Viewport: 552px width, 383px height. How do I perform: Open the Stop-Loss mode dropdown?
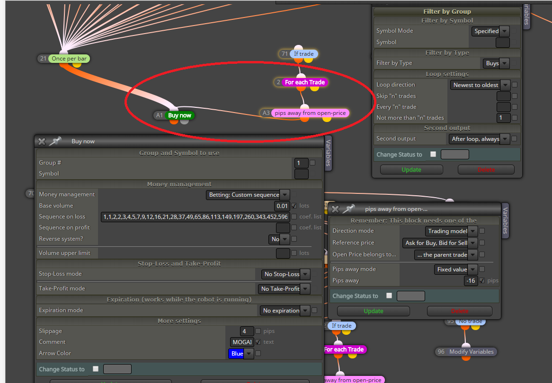click(286, 274)
